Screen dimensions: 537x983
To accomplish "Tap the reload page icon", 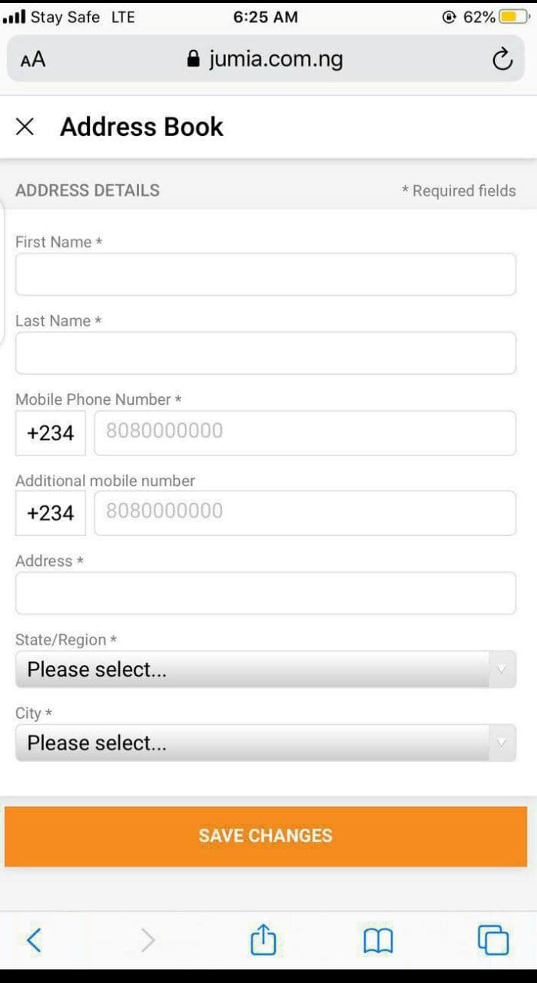I will 502,59.
